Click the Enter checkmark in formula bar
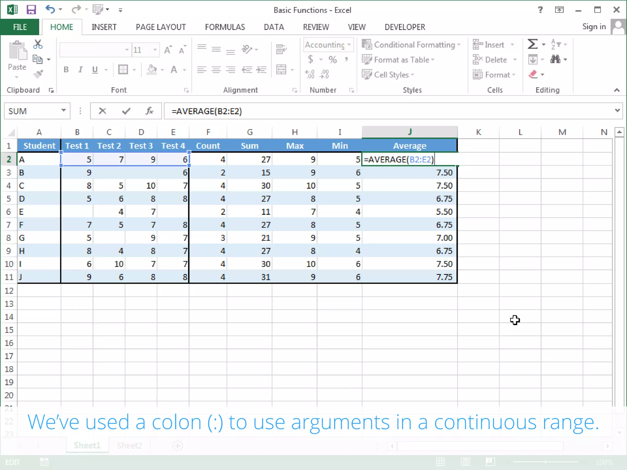Image resolution: width=627 pixels, height=470 pixels. 126,111
